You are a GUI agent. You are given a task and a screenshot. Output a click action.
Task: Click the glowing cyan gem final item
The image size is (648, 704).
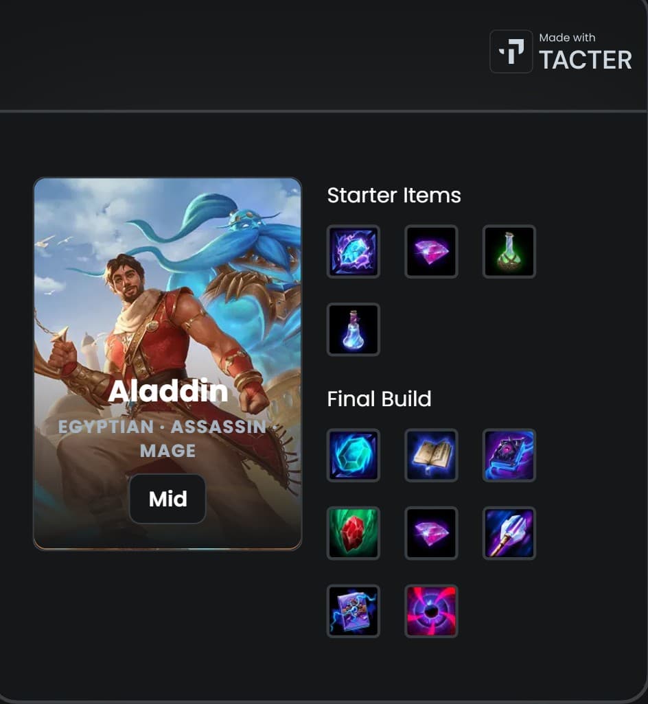pos(353,455)
